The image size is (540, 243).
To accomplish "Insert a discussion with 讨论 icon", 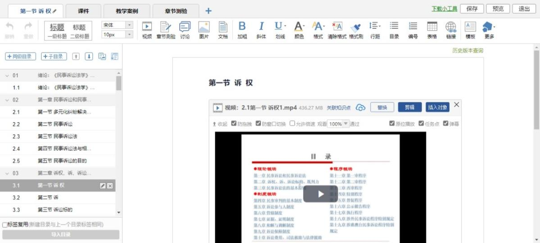I will [x=185, y=30].
